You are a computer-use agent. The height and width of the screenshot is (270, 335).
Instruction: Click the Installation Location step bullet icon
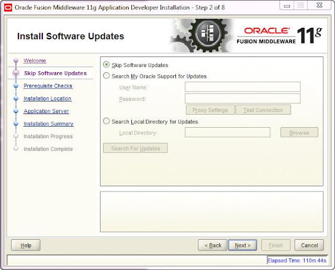tap(16, 98)
